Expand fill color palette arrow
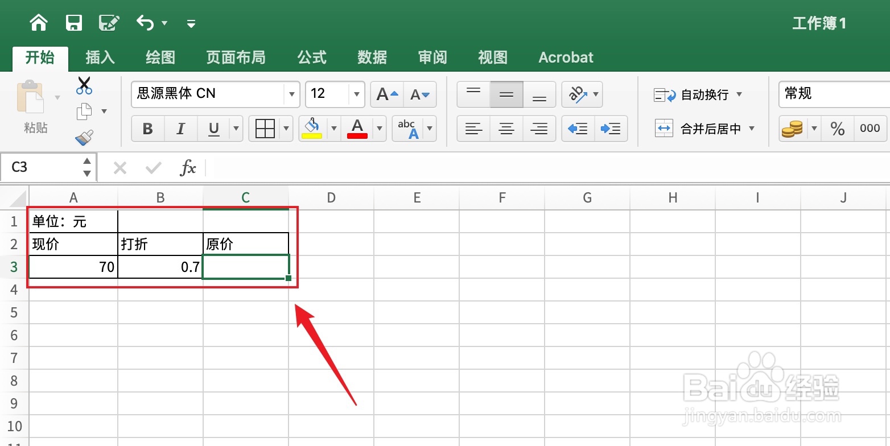The height and width of the screenshot is (446, 890). (334, 129)
